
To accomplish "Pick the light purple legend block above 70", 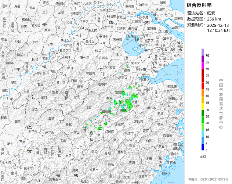I will (203, 52).
